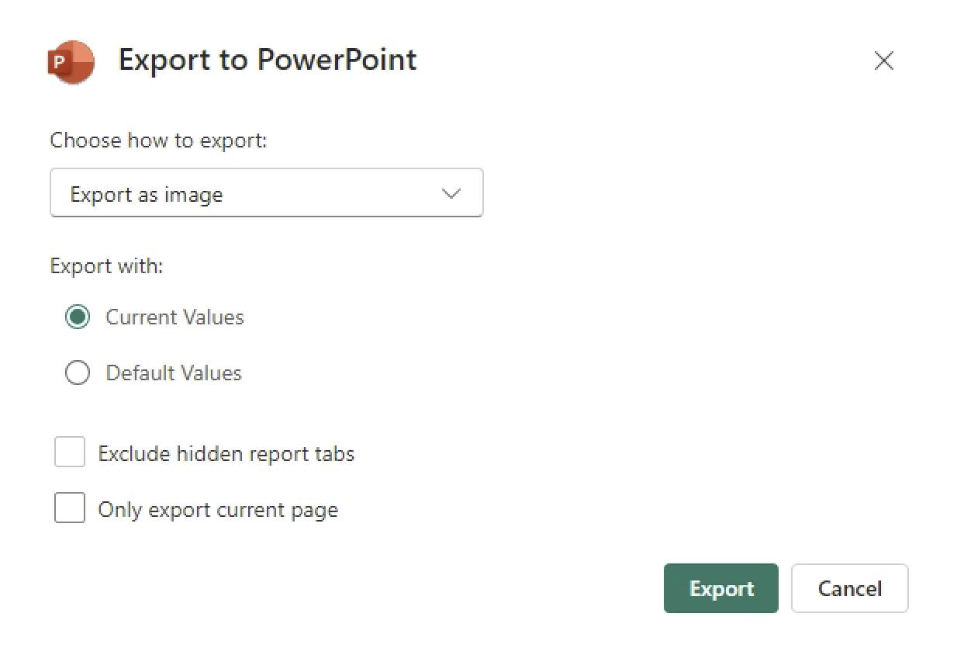Click the Only export current page checkbox square
957x662 pixels.
[69, 508]
